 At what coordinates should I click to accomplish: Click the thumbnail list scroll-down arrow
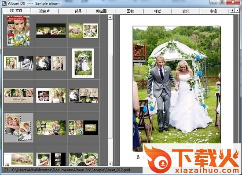pyautogui.click(x=110, y=164)
